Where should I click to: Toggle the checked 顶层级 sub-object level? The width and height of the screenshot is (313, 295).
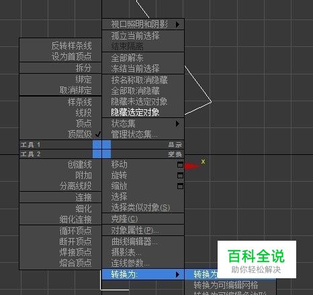pyautogui.click(x=79, y=134)
